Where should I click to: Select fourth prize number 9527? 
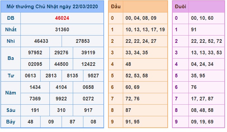93,76
